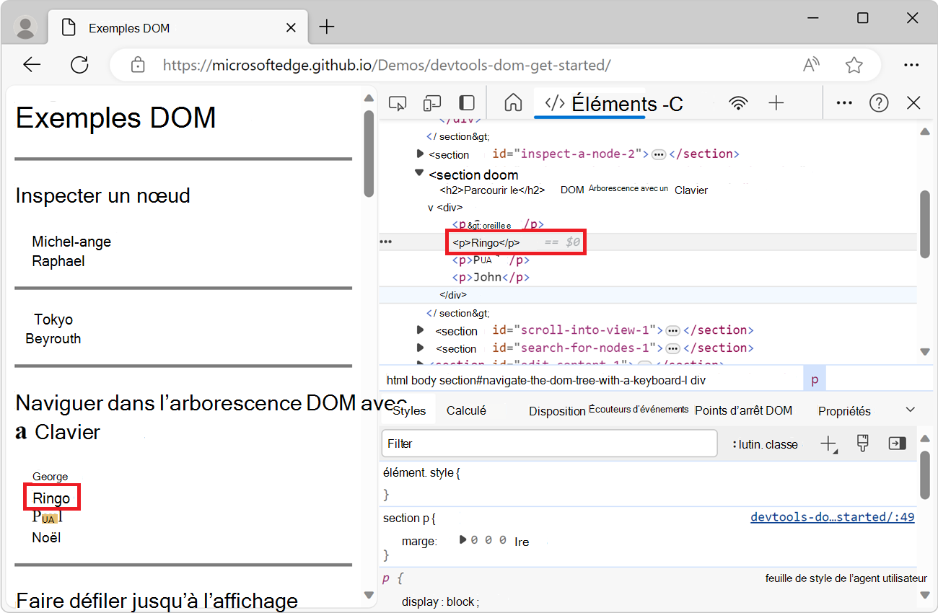Select the <p>John</p> DOM node
This screenshot has height=613, width=938.
click(x=491, y=278)
